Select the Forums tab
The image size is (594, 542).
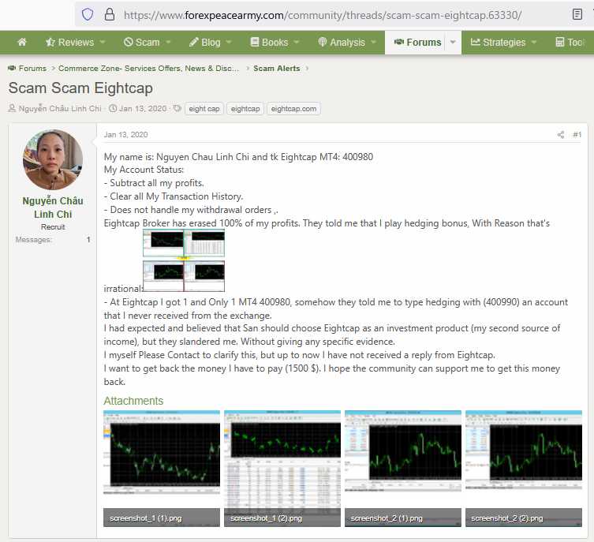pyautogui.click(x=418, y=42)
